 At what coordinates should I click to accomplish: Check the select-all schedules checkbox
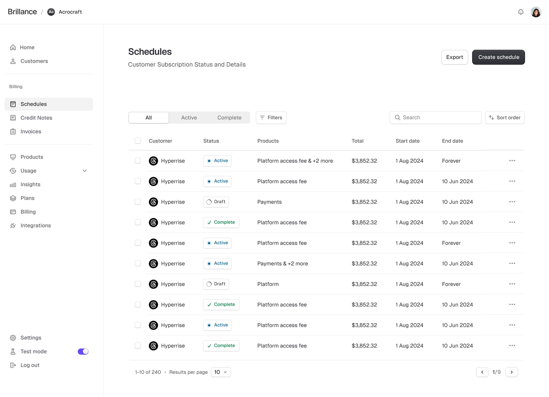pyautogui.click(x=138, y=141)
